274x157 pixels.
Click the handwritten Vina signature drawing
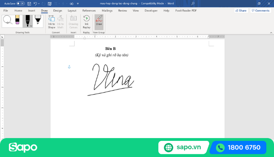(x=111, y=80)
